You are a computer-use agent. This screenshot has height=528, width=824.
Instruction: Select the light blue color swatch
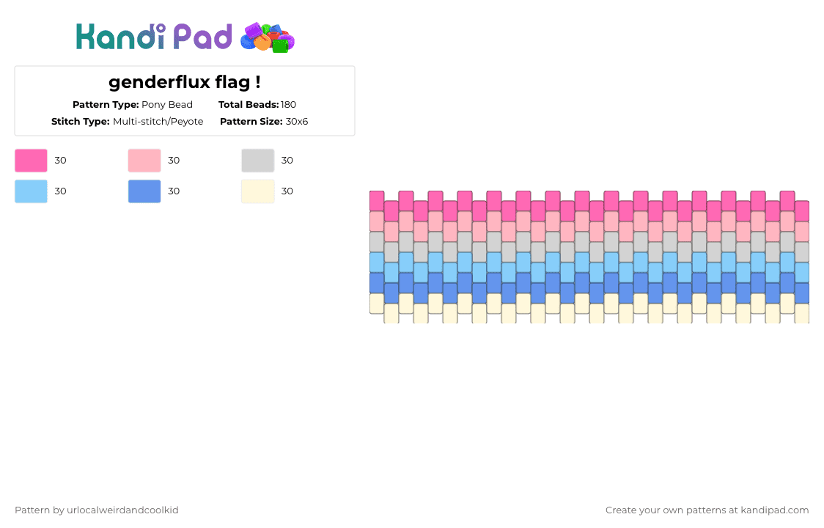click(x=31, y=191)
